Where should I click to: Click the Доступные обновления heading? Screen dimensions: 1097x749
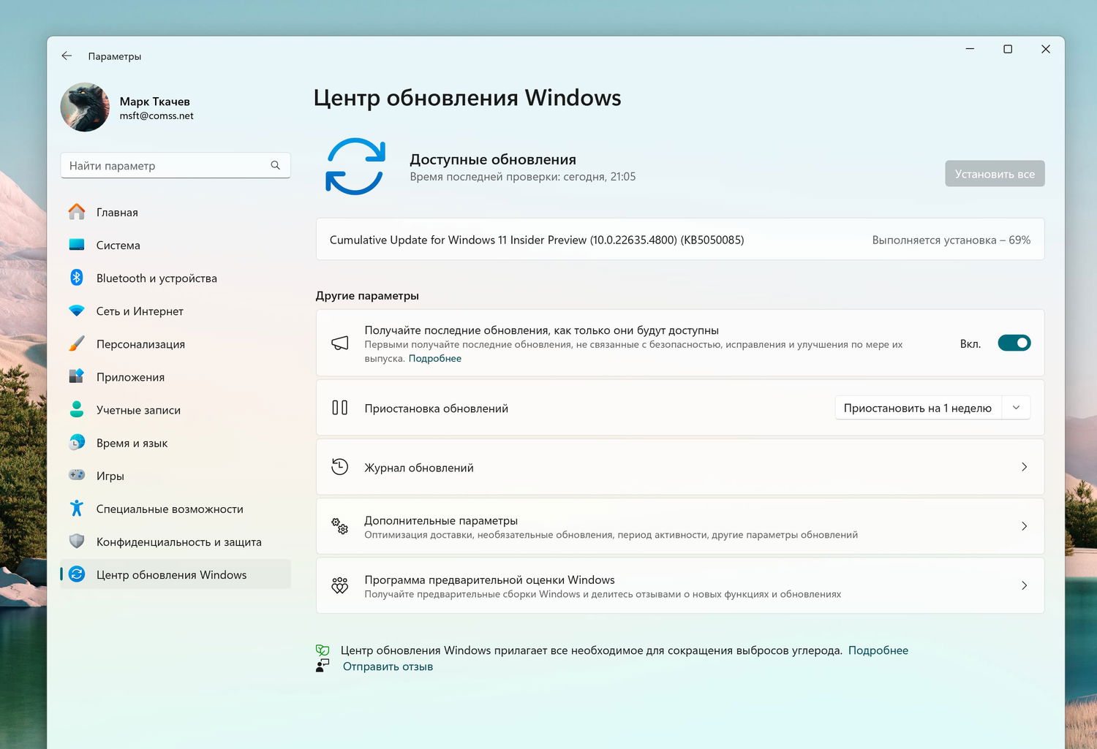point(493,159)
